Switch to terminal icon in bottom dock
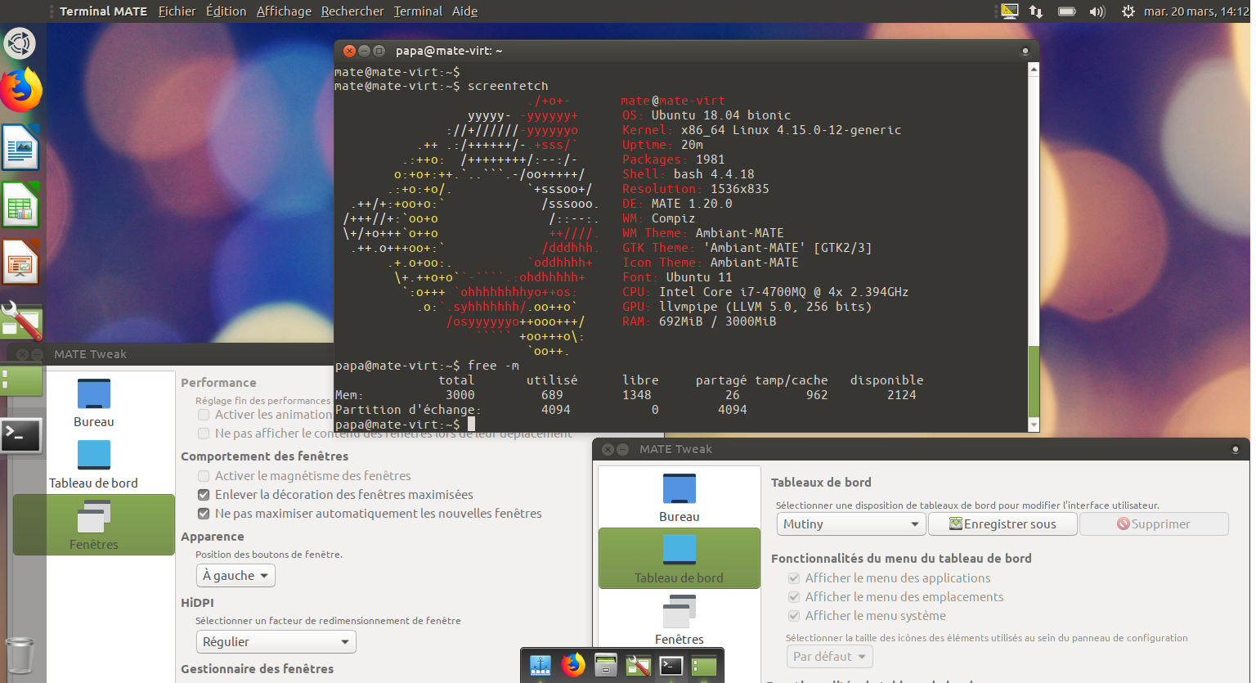This screenshot has height=683, width=1256. point(671,666)
